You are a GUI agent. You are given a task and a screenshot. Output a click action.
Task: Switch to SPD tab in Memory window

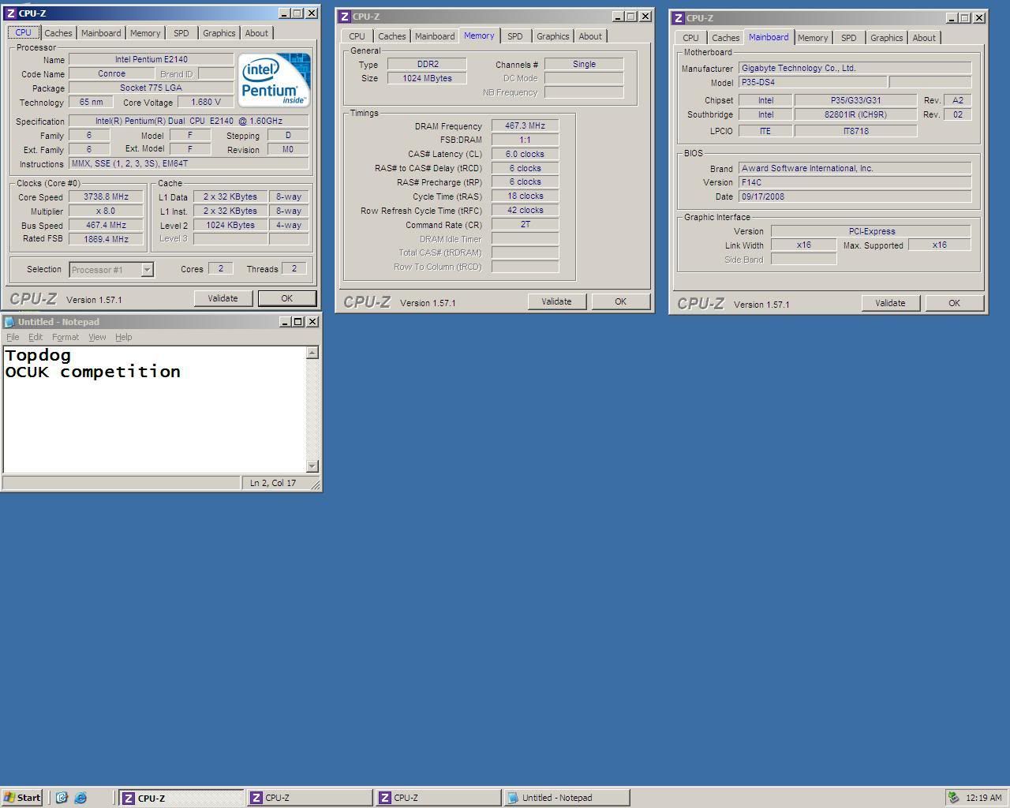pos(515,36)
